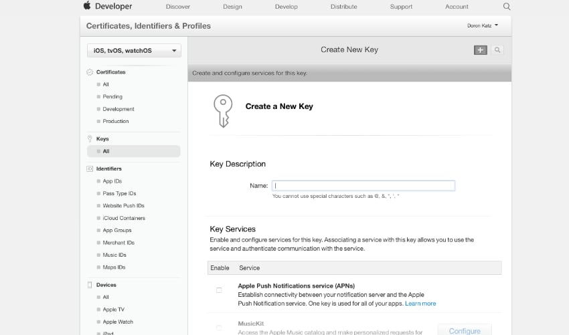Select Apple TV devices

[x=113, y=310]
